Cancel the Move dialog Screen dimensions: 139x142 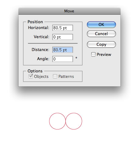click(101, 34)
